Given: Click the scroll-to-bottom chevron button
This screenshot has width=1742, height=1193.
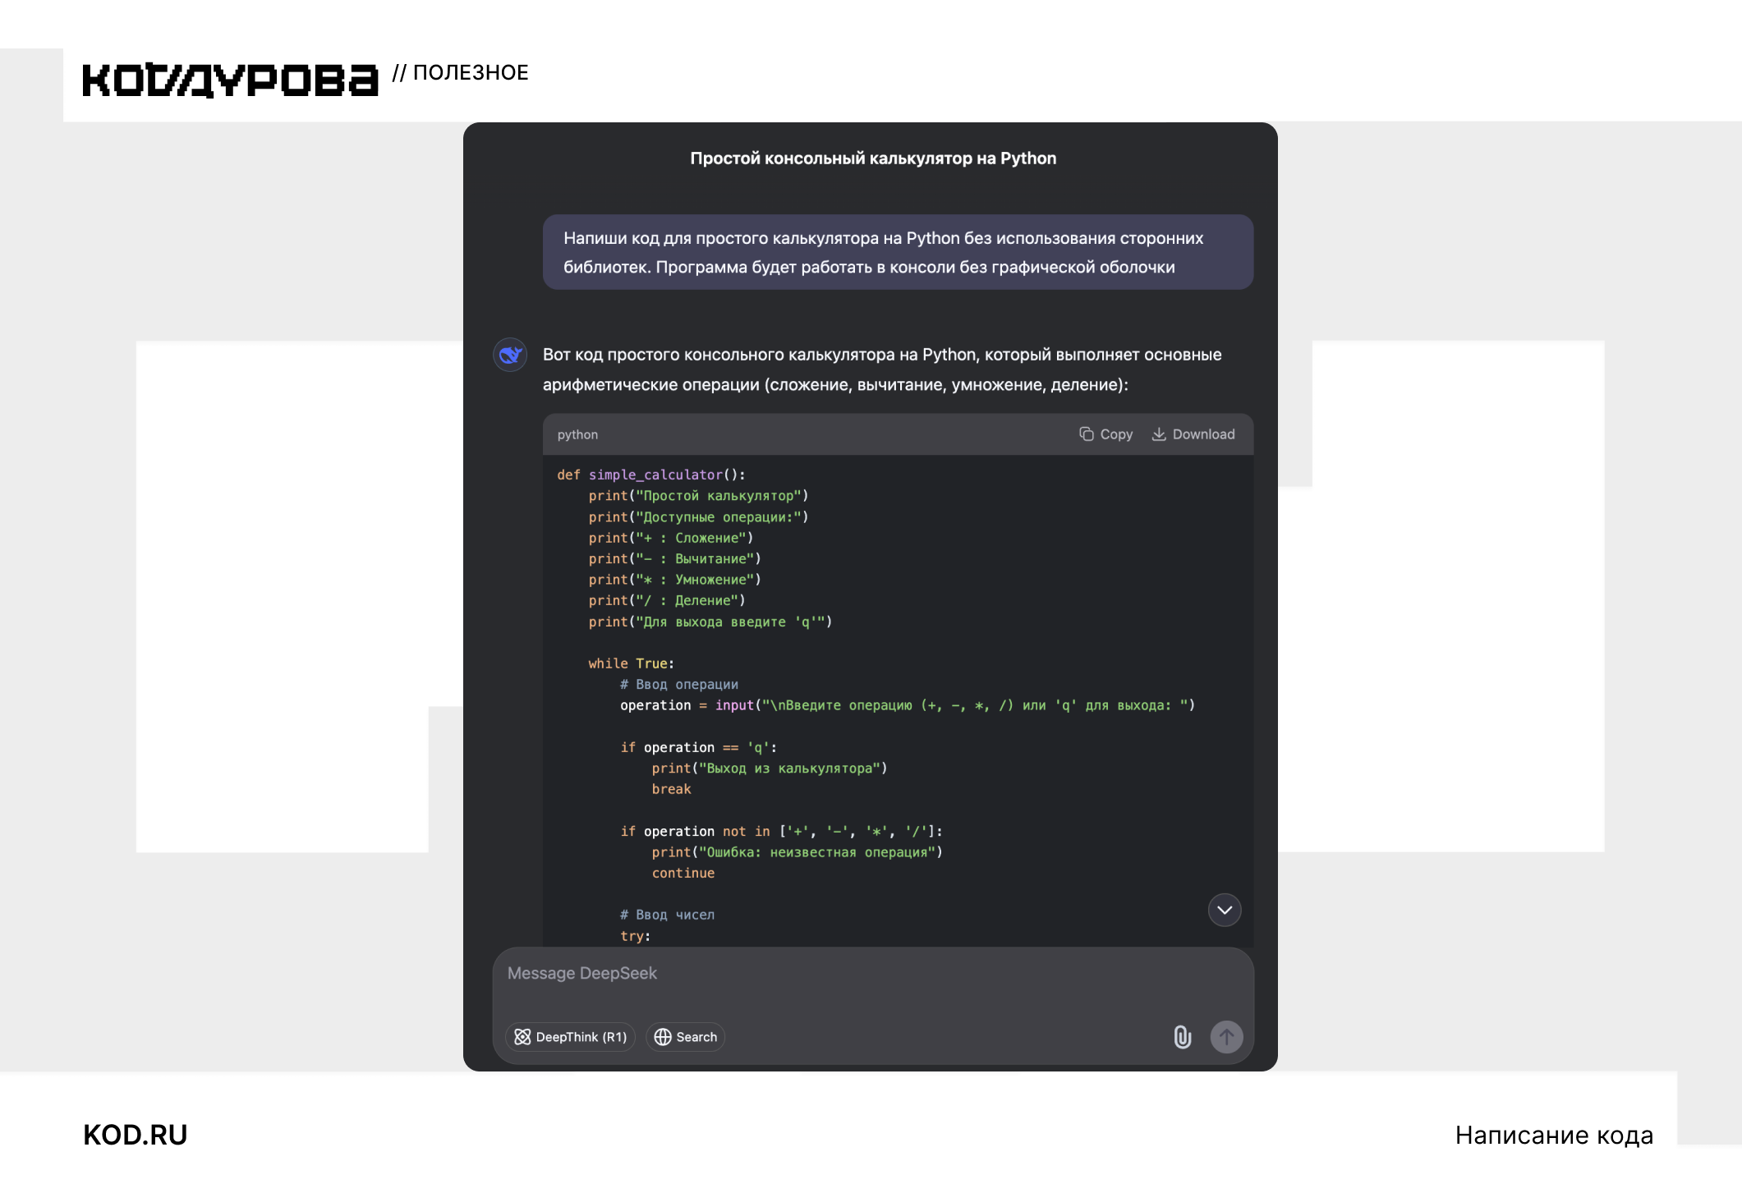Looking at the screenshot, I should coord(1225,910).
